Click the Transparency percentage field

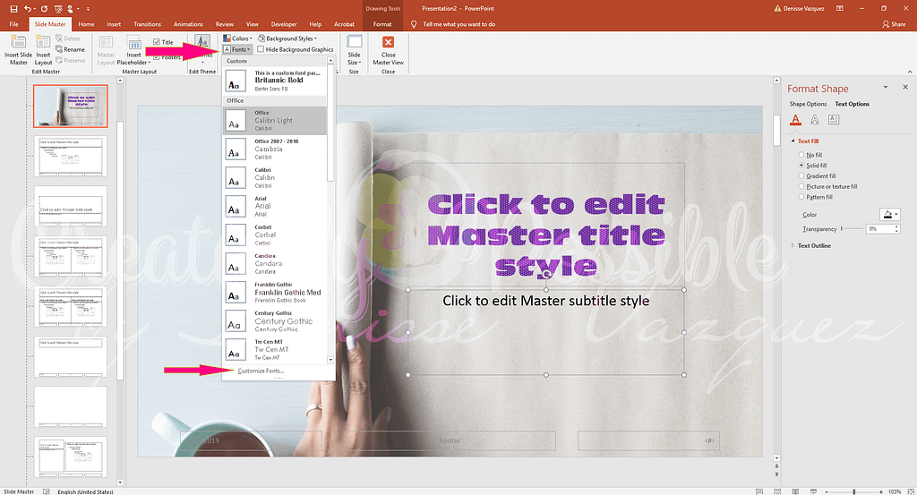coord(879,229)
